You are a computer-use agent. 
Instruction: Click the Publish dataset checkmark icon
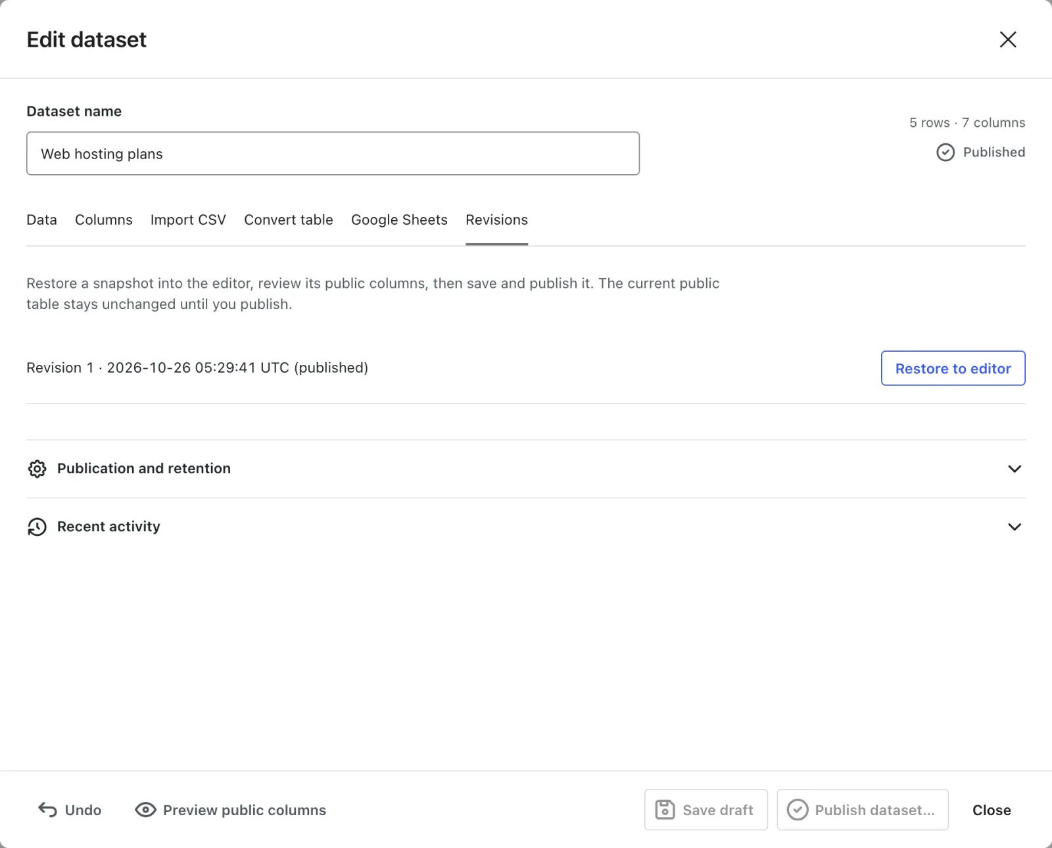[x=798, y=810]
